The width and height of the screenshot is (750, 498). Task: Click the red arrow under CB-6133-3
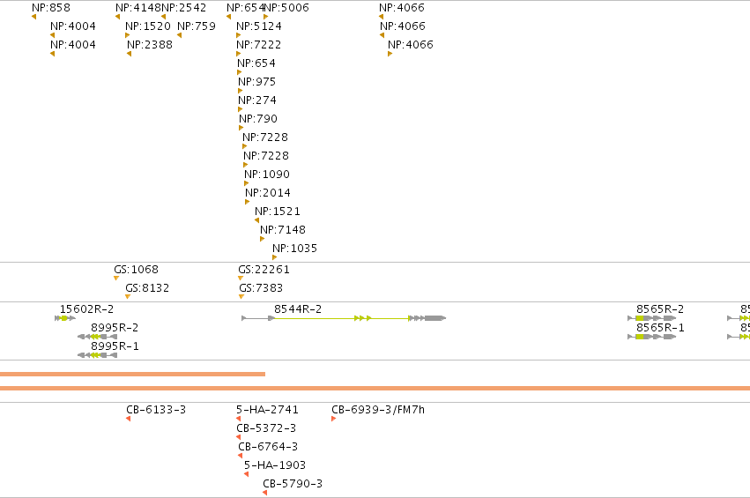(x=128, y=419)
